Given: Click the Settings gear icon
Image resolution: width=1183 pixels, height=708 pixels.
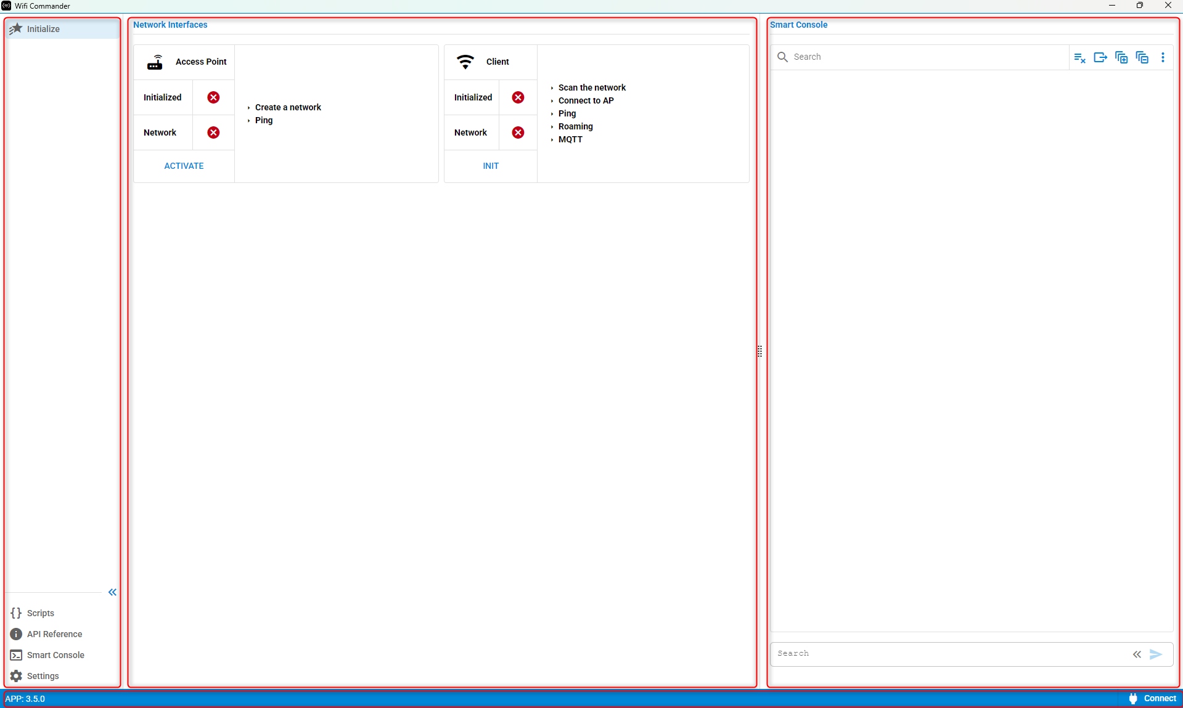Looking at the screenshot, I should click(16, 676).
